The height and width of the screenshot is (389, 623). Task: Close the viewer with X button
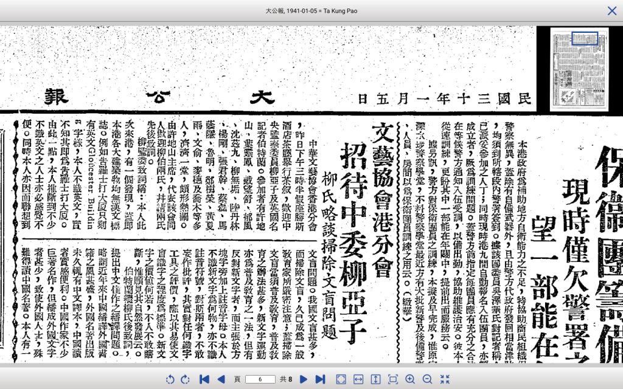[611, 11]
